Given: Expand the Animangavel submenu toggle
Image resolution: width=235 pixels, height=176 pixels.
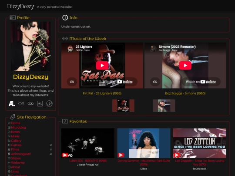Looking at the screenshot, I should coord(51,154).
